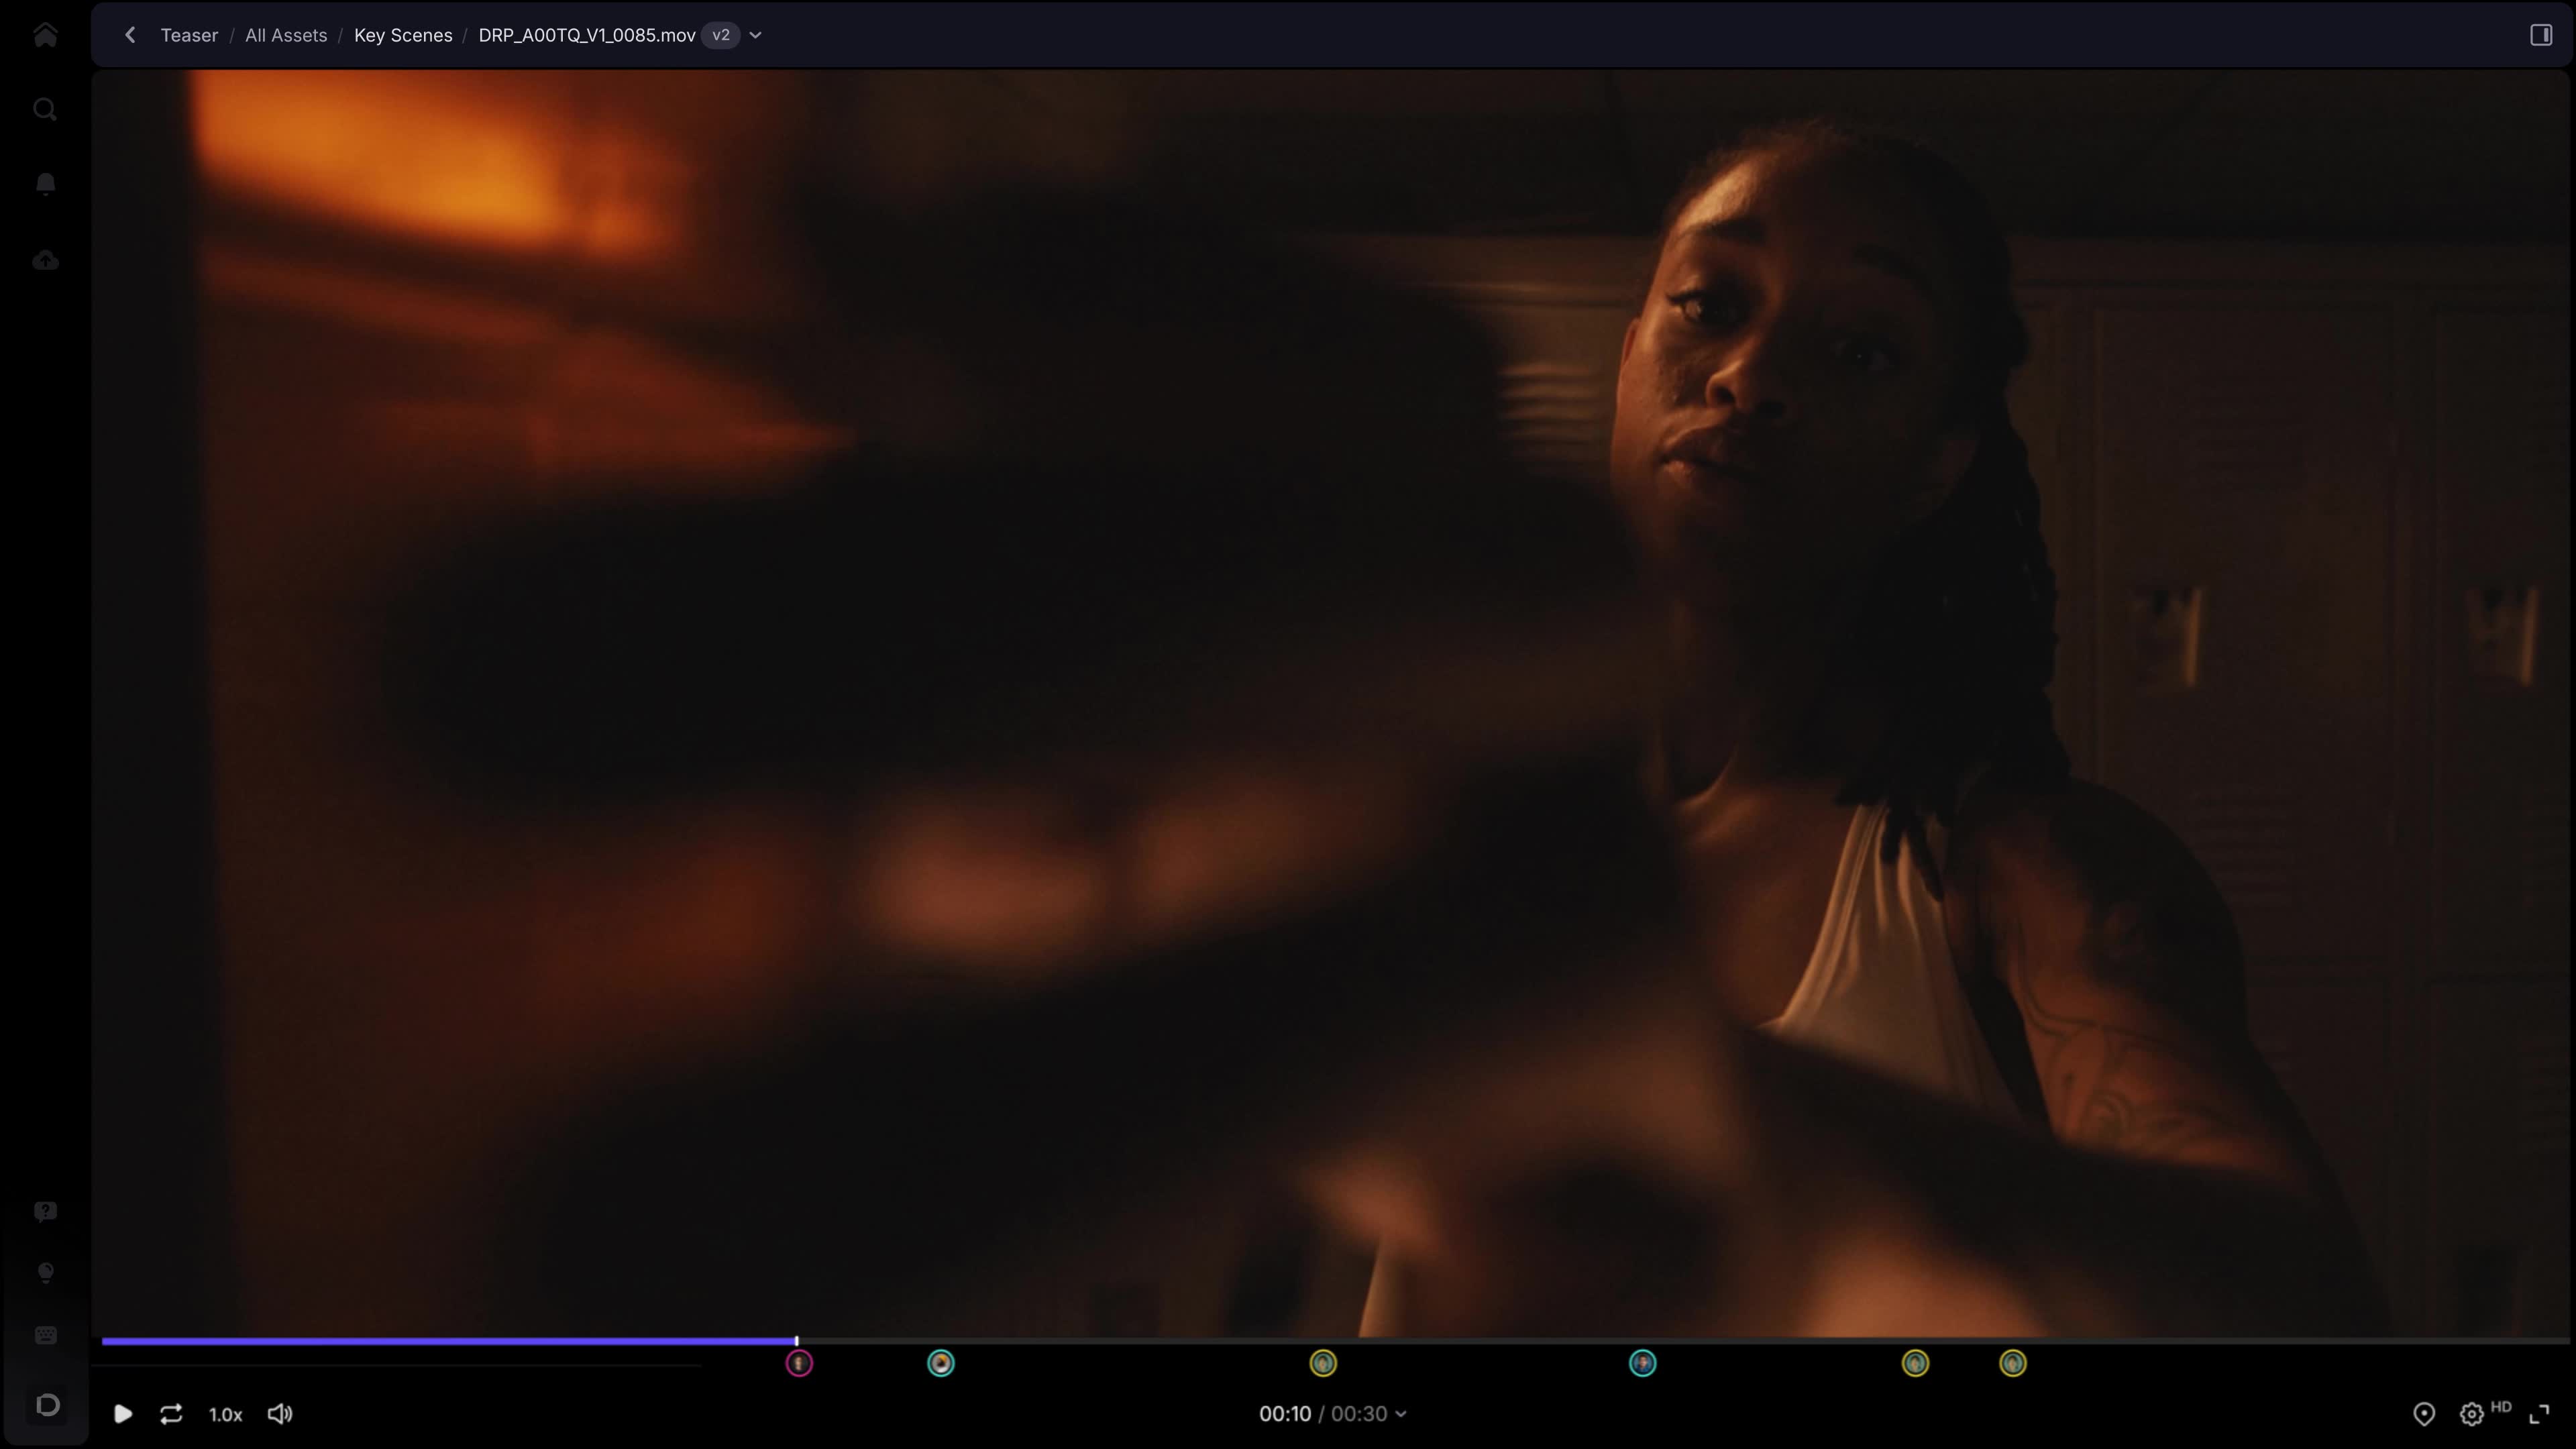Toggle loop playback
Viewport: 2576px width, 1449px height.
pyautogui.click(x=171, y=1414)
